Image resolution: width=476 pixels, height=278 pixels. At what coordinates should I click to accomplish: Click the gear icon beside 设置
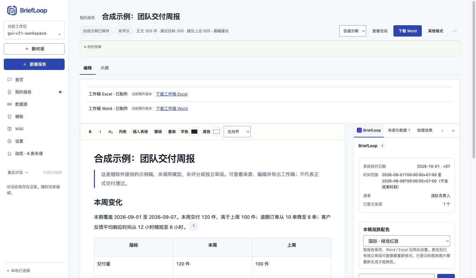coord(9,141)
